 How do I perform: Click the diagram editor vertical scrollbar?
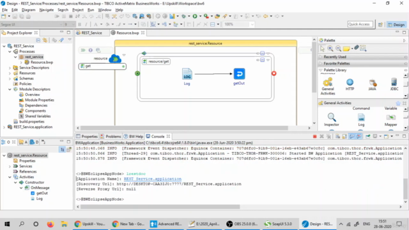coord(314,68)
